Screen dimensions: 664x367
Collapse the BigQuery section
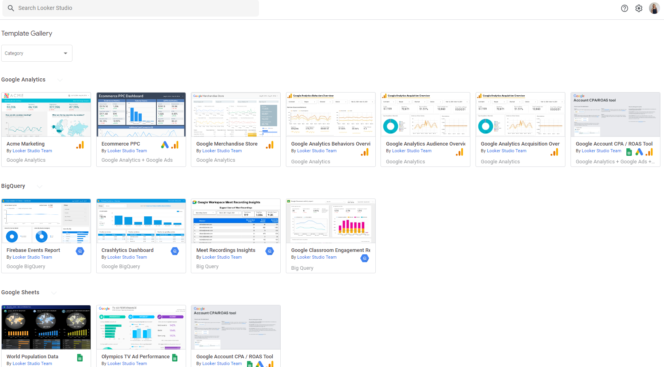[x=39, y=186]
